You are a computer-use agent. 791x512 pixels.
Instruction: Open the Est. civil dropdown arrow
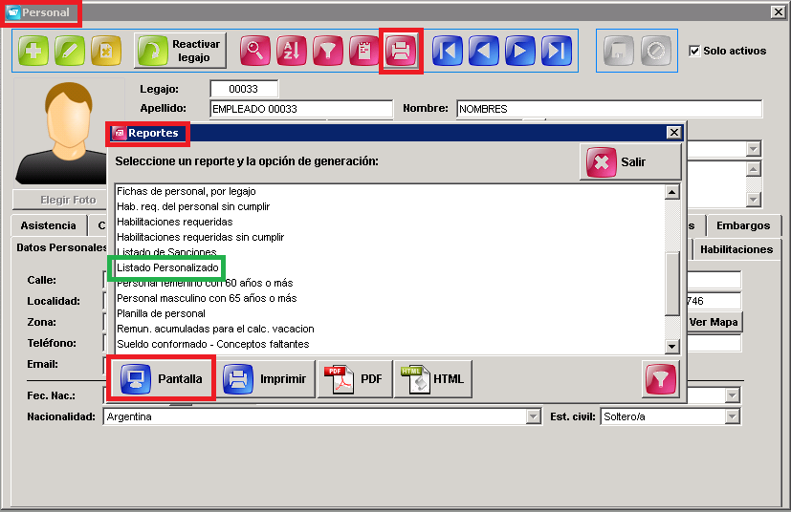[x=733, y=416]
